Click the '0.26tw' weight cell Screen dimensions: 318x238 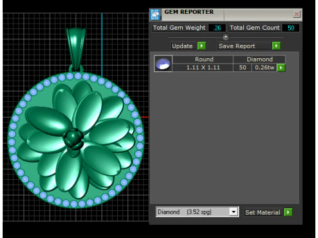(264, 67)
